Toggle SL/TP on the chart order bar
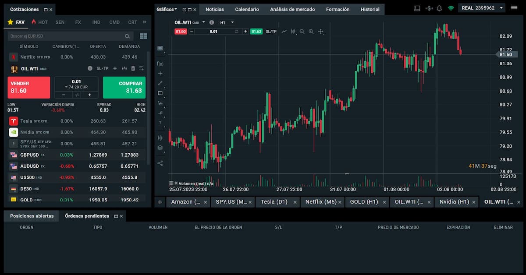Screen dimensions: 526x275 pos(271,32)
